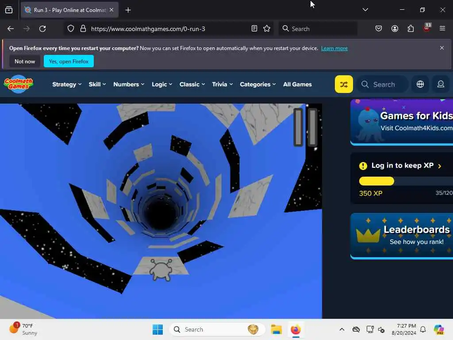Click the Firefox taskbar icon
Screen dimensions: 453x340
click(x=296, y=329)
